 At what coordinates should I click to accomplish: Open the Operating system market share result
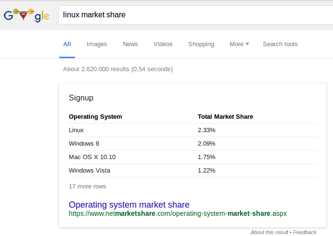(129, 205)
